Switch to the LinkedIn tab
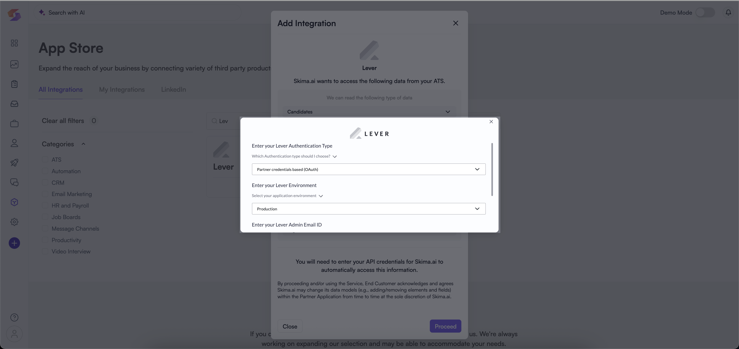The height and width of the screenshot is (349, 739). [x=173, y=90]
